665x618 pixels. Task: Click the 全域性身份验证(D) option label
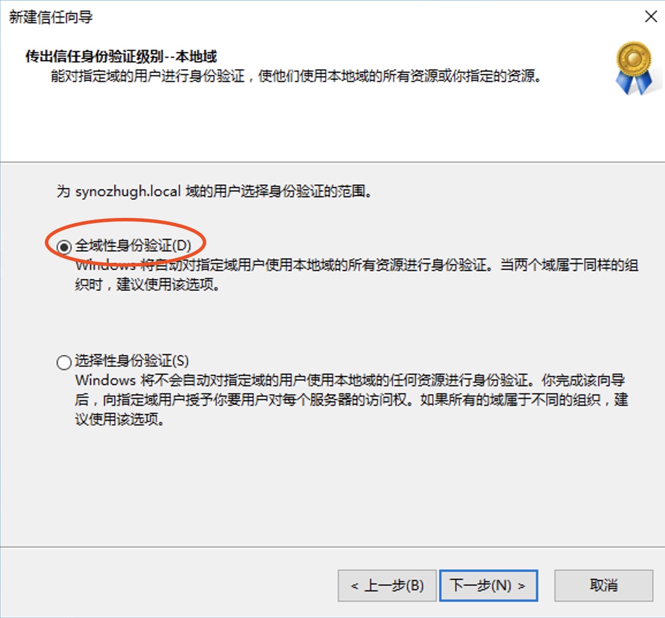click(x=133, y=246)
